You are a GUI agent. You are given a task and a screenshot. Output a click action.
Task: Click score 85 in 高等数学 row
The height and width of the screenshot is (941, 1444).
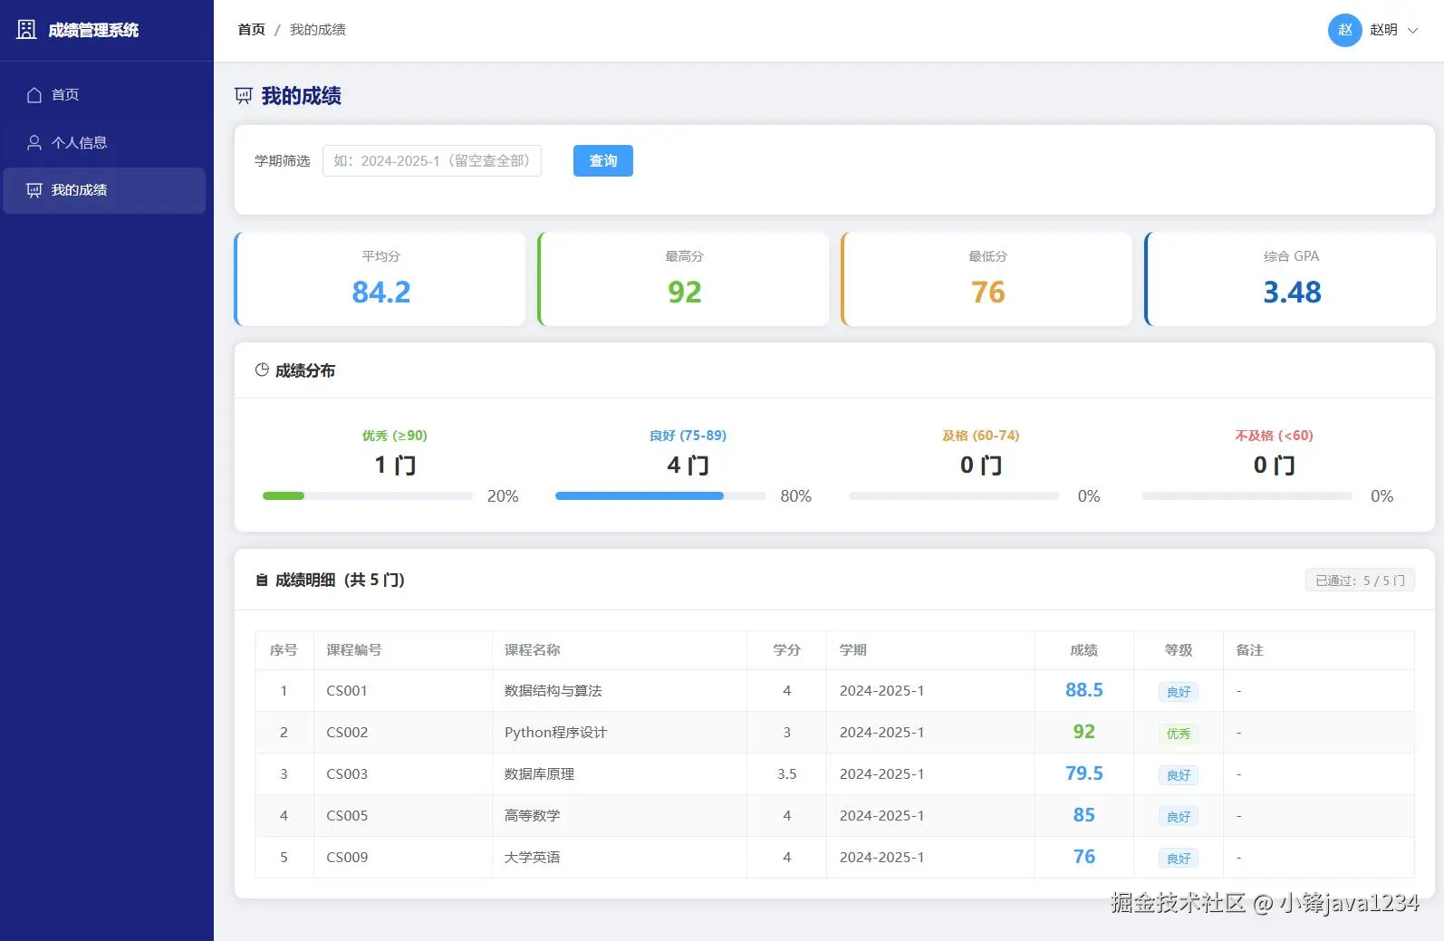(x=1084, y=815)
